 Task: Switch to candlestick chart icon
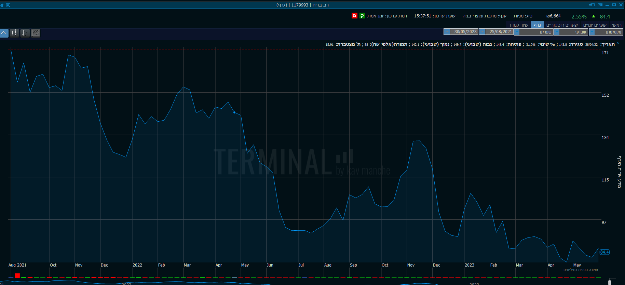tap(14, 33)
